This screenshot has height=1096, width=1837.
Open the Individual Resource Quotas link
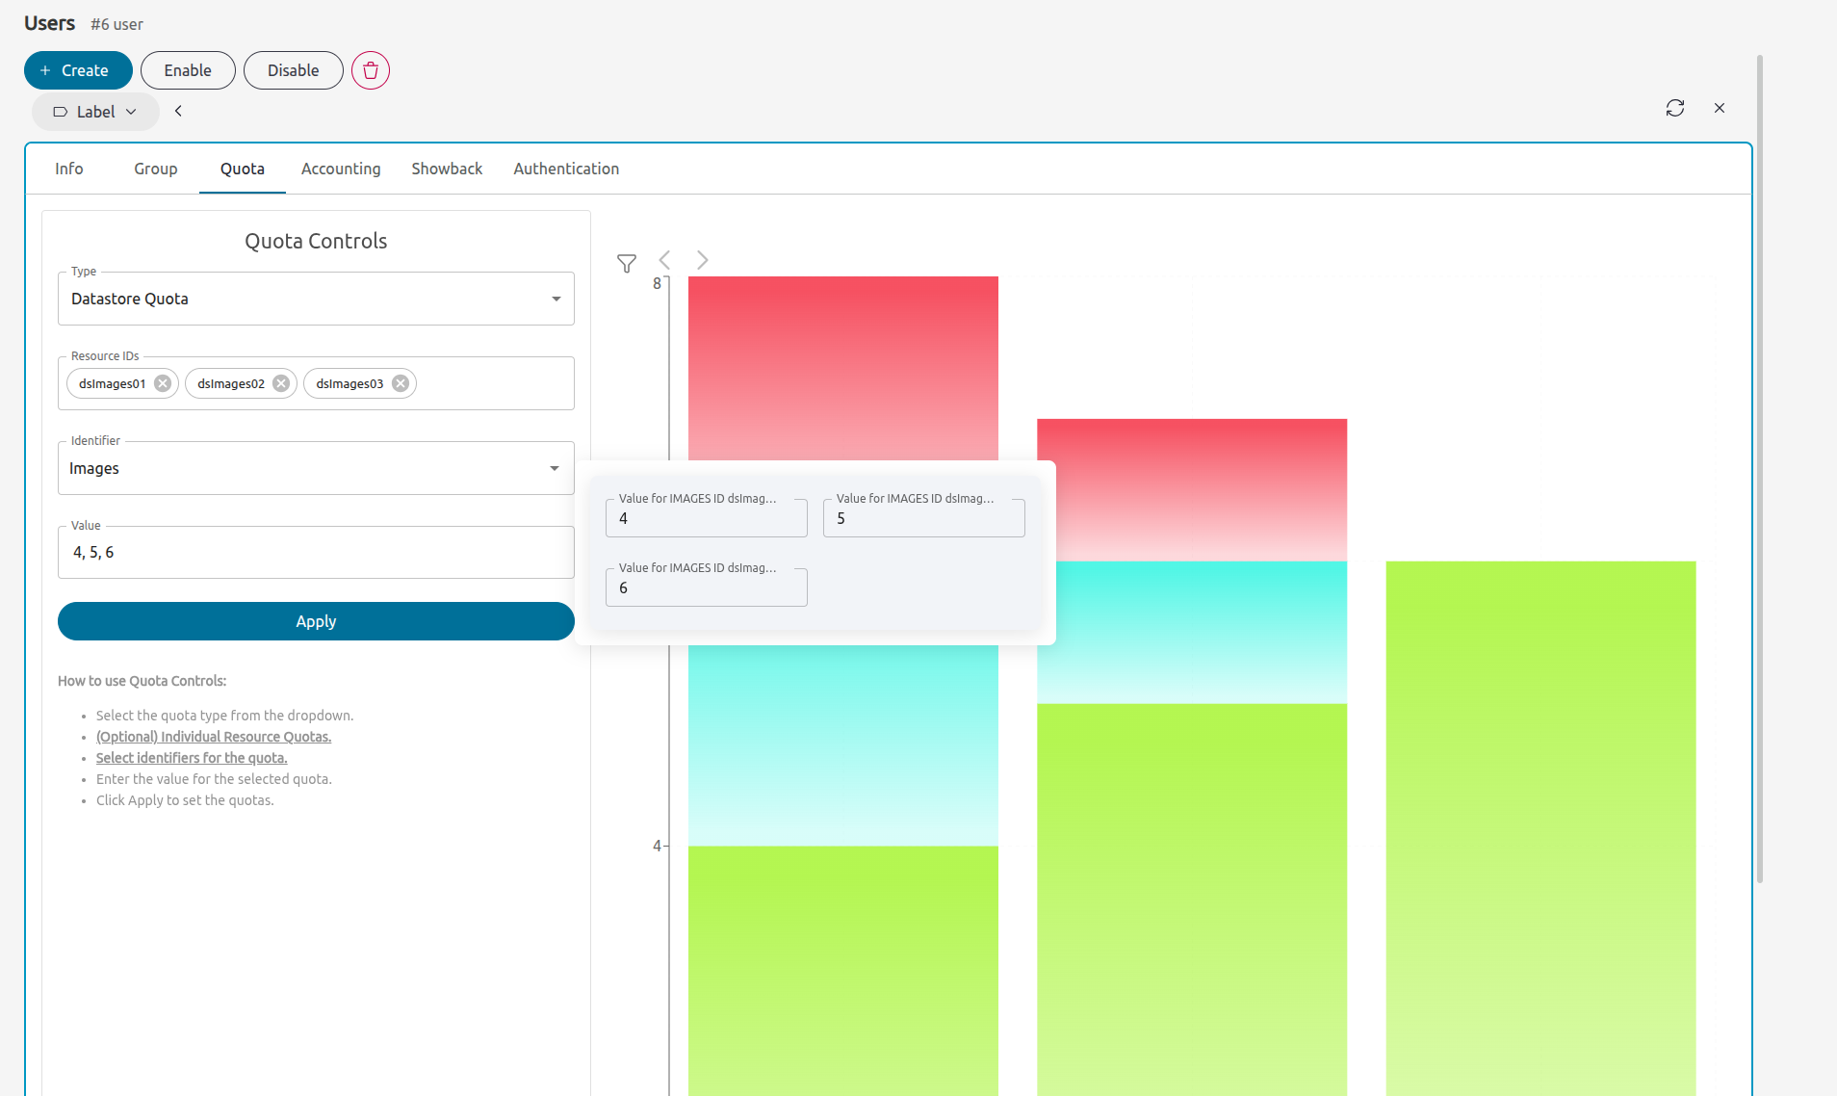(214, 737)
